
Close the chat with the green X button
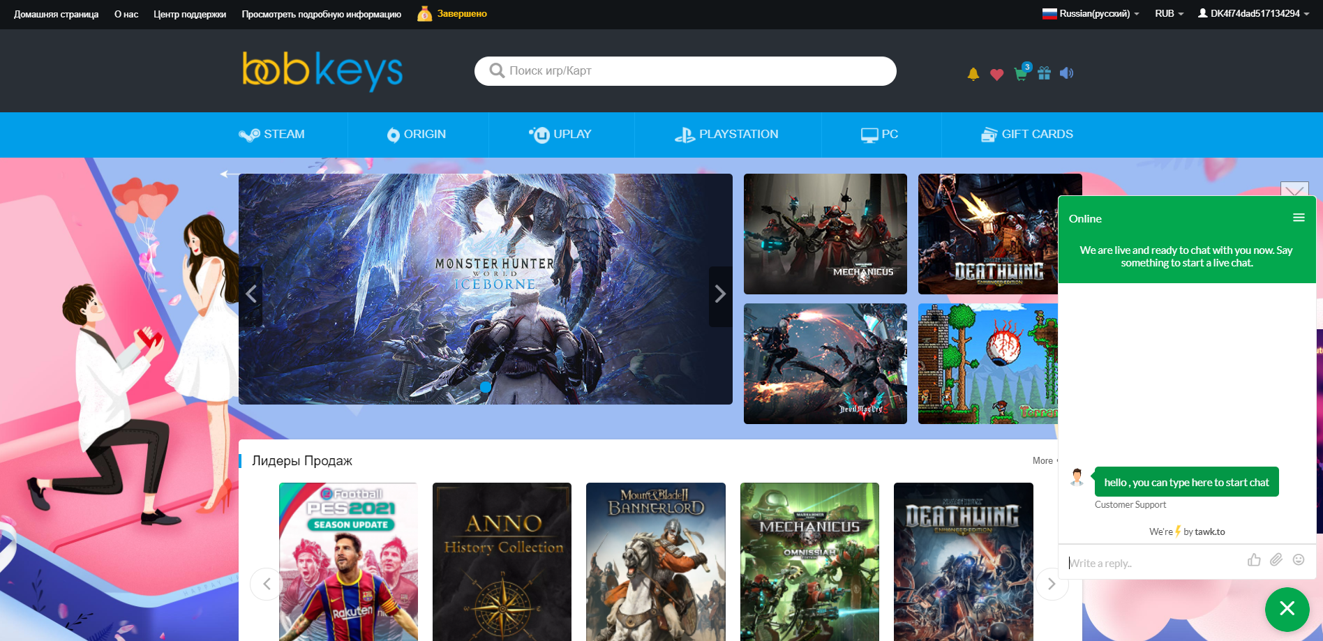click(x=1287, y=609)
